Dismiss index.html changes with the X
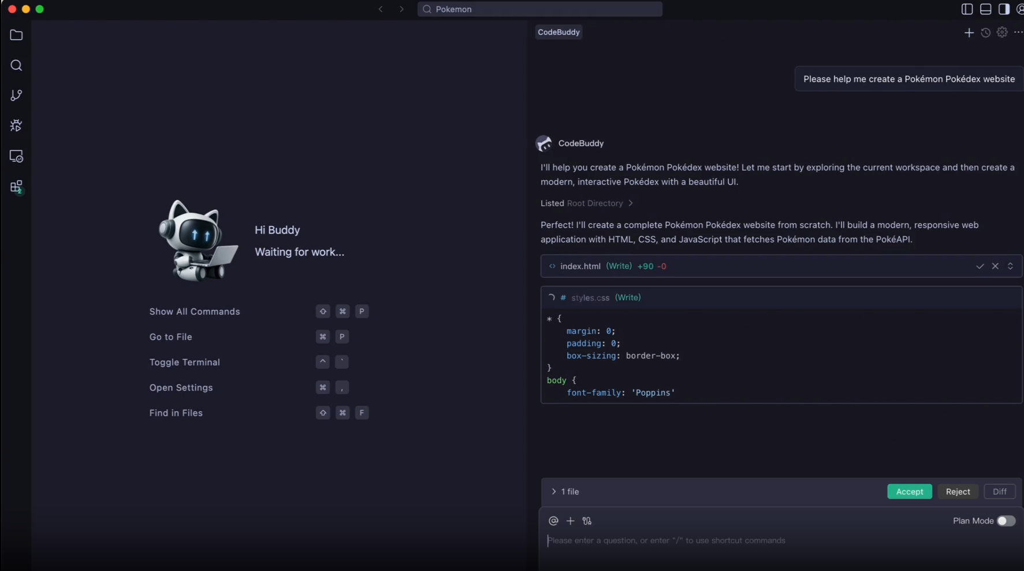Screen dimensions: 1024x571 pos(995,266)
